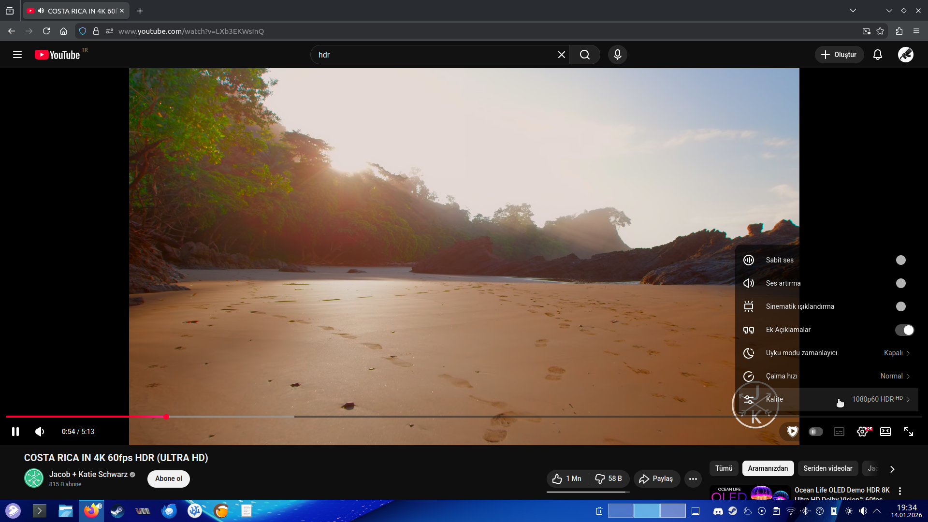928x522 pixels.
Task: Click the shield play icon in the player
Action: coord(792,432)
